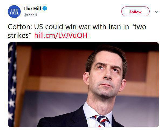Click the word "could" in the tweet
Image resolution: width=166 pixels, height=131 pixels.
(x=54, y=27)
